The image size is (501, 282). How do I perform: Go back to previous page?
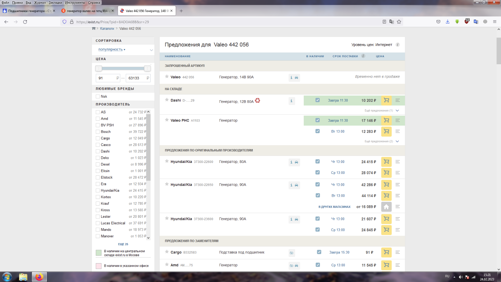point(6,22)
